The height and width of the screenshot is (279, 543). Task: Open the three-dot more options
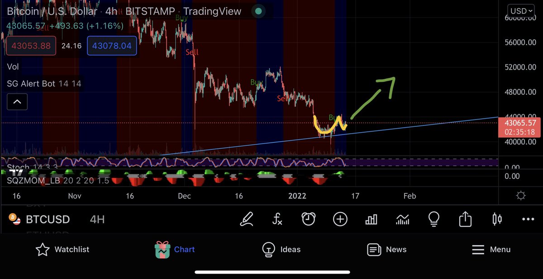(528, 219)
